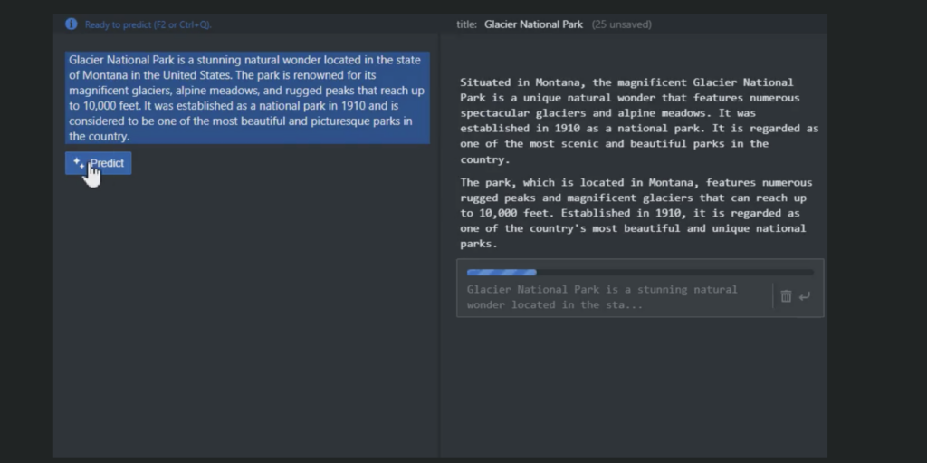Click the info icon beside Ready to predict
Image resolution: width=927 pixels, height=463 pixels.
coord(71,24)
